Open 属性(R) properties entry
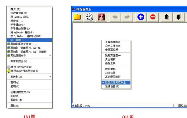The height and width of the screenshot is (118, 187). coord(30,106)
